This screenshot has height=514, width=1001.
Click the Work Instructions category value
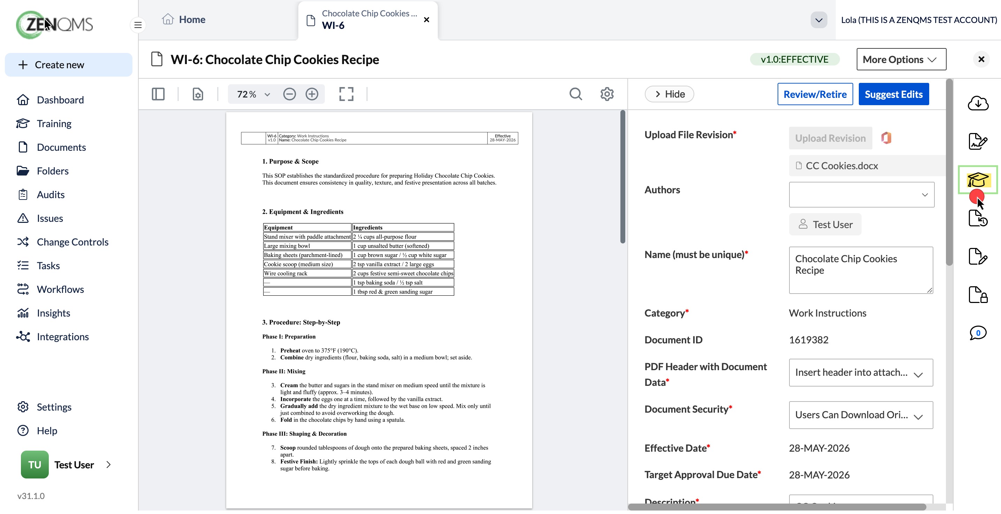(x=827, y=313)
